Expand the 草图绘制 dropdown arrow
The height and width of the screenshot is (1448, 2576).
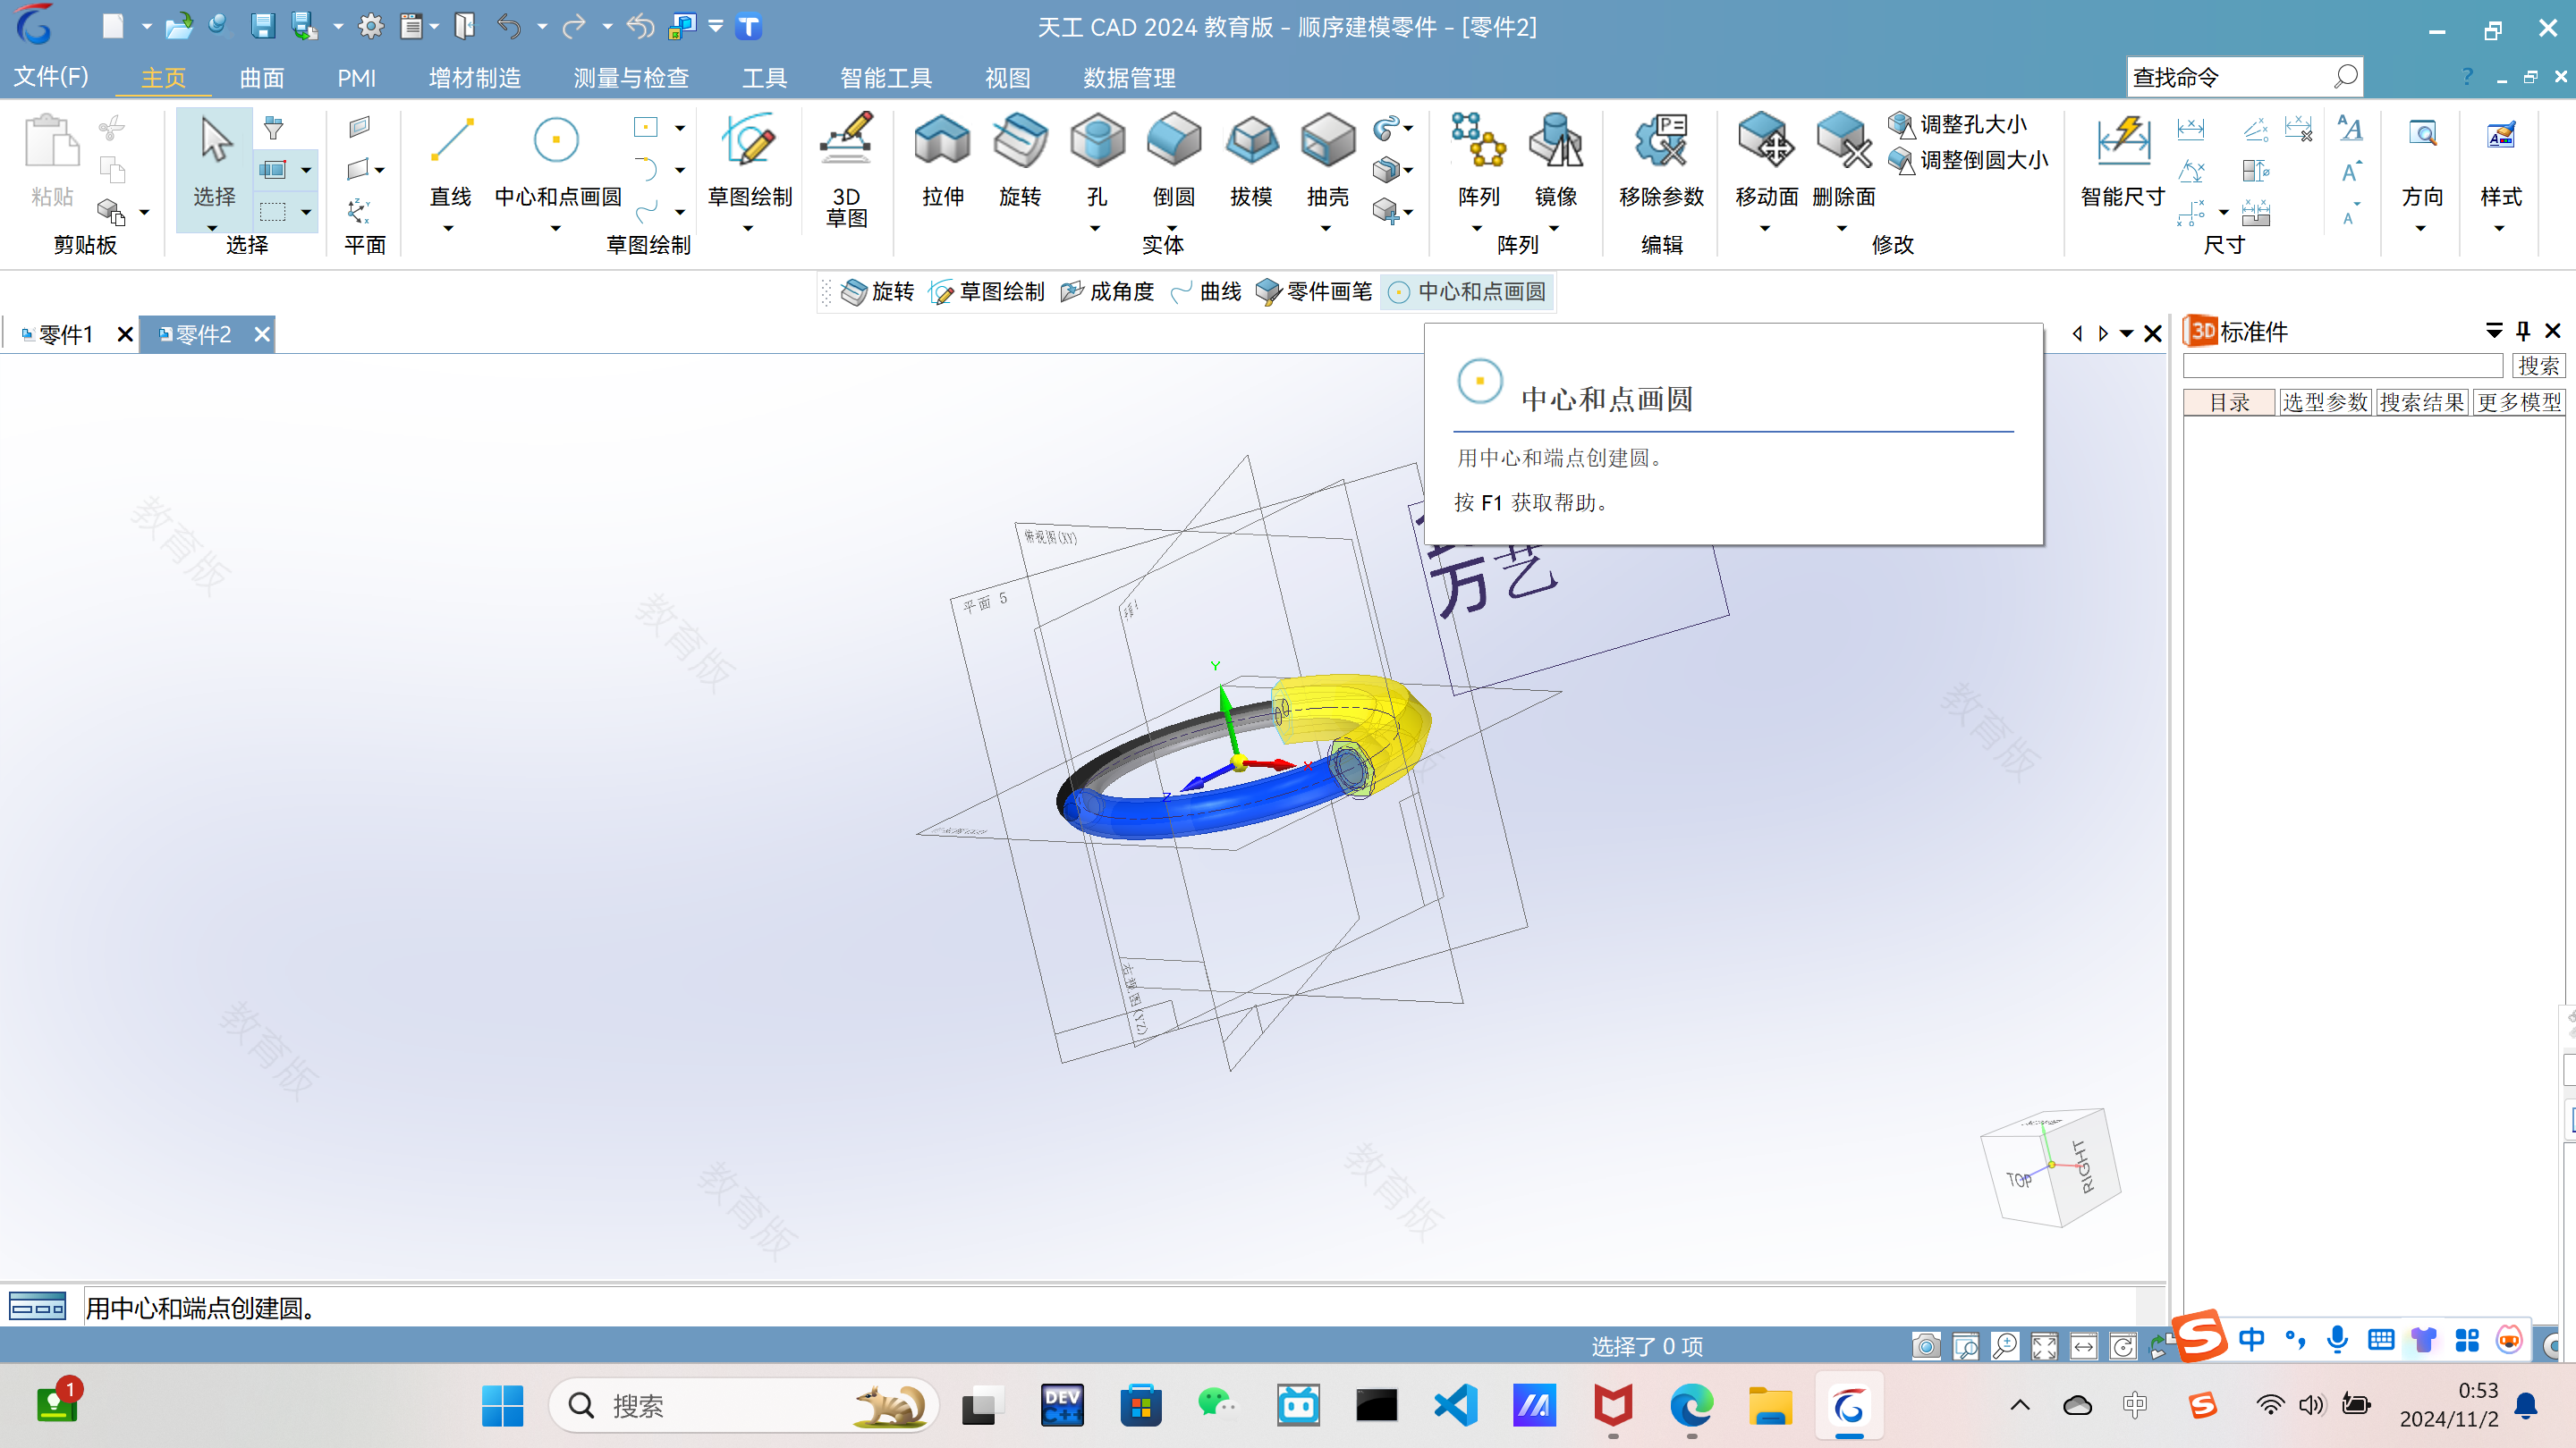coord(748,228)
